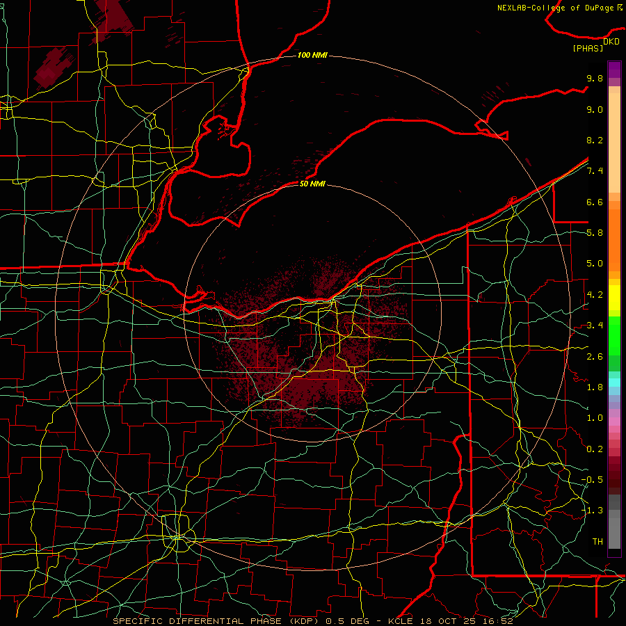Viewport: 626px width, 626px height.
Task: Click the pink band of the color scale
Action: point(614,422)
